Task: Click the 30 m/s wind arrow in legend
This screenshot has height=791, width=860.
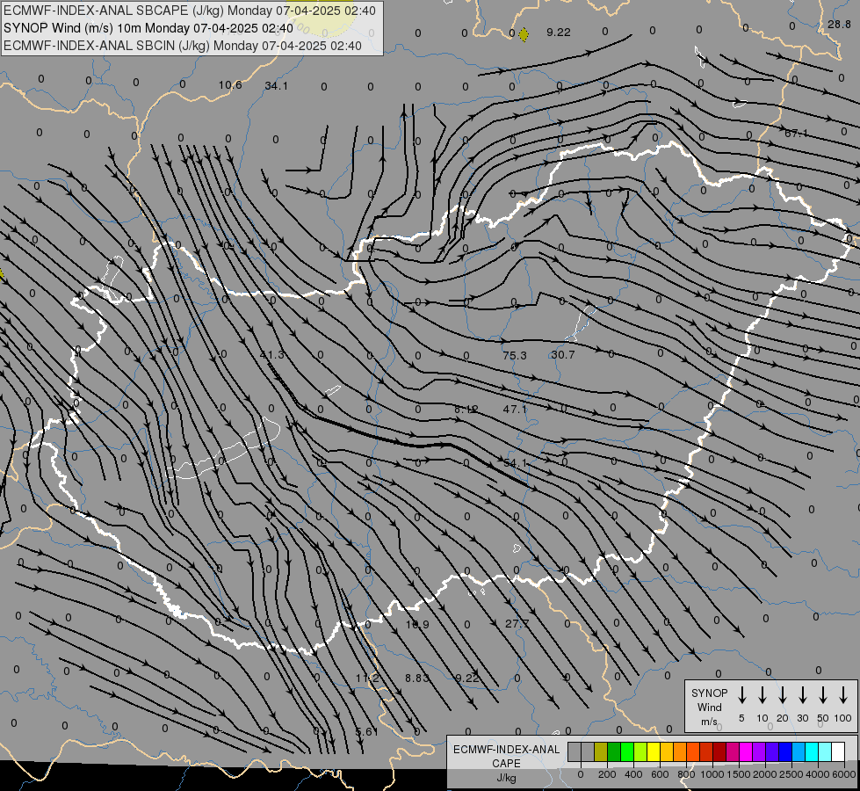Action: coord(802,695)
